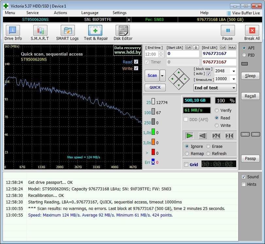Open the Actions menu
This screenshot has height=244, width=265.
[x=60, y=13]
